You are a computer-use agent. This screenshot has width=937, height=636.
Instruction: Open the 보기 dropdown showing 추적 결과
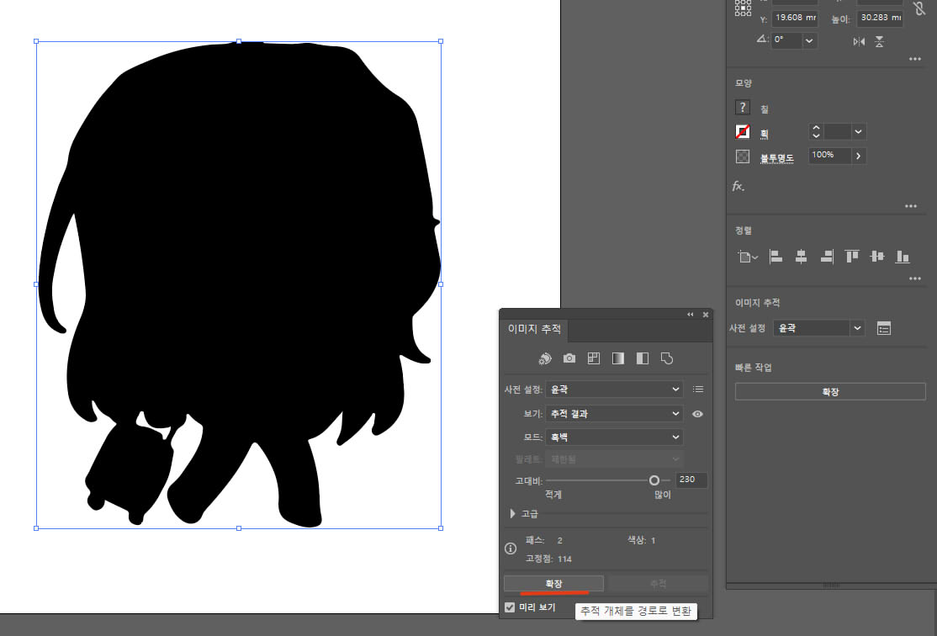[614, 414]
